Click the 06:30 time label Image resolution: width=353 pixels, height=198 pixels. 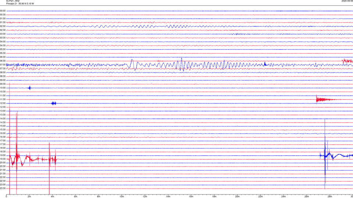pos(3,61)
